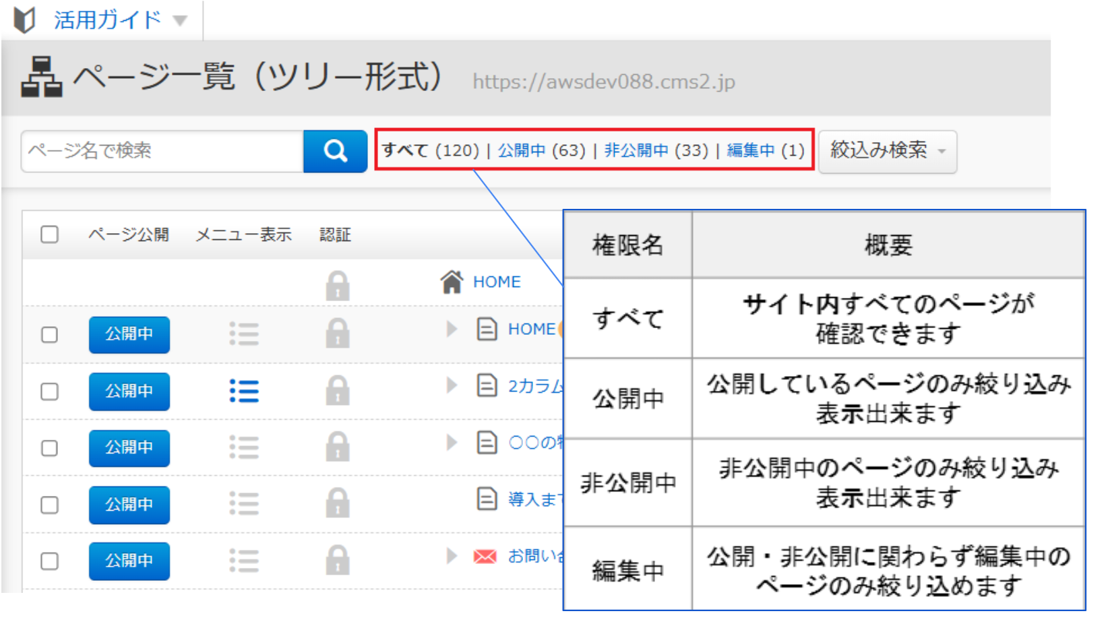Click the 活用ガイド menu label
Viewport: 1108px width, 630px height.
(x=108, y=20)
